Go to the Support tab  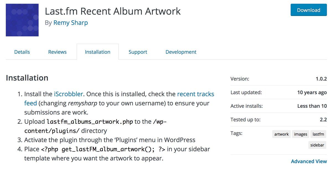[x=138, y=52]
